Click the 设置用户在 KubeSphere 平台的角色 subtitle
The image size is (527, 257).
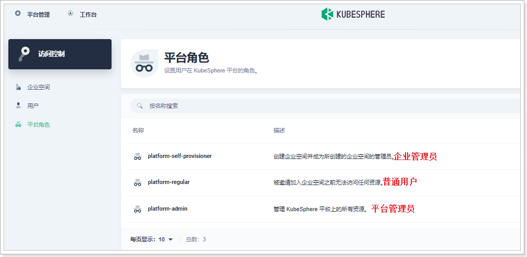tap(211, 71)
